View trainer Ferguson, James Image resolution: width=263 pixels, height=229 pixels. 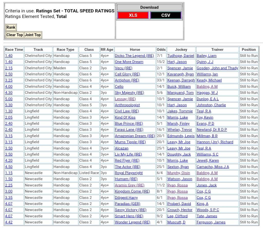[211, 222]
